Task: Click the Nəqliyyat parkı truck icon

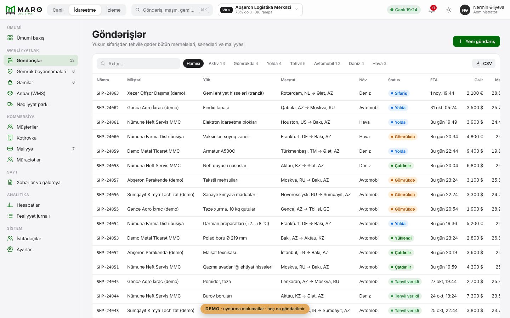Action: pos(10,104)
